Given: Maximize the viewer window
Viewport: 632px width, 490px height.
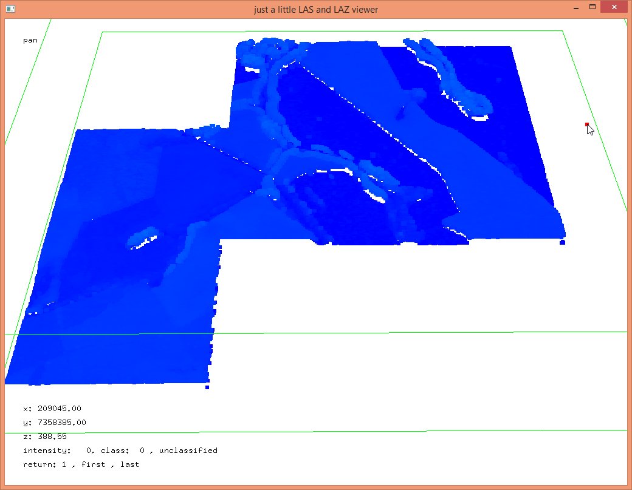Looking at the screenshot, I should tap(591, 7).
